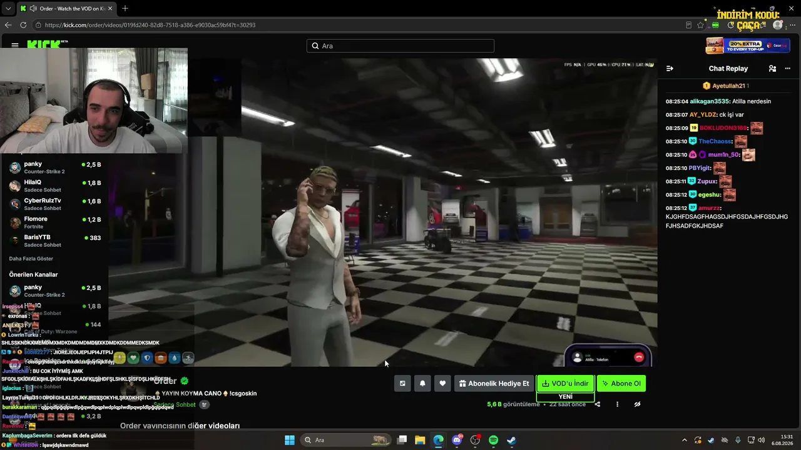Viewport: 801px width, 450px height.
Task: Switch to Microsoft Edge on the taskbar
Action: [x=438, y=440]
